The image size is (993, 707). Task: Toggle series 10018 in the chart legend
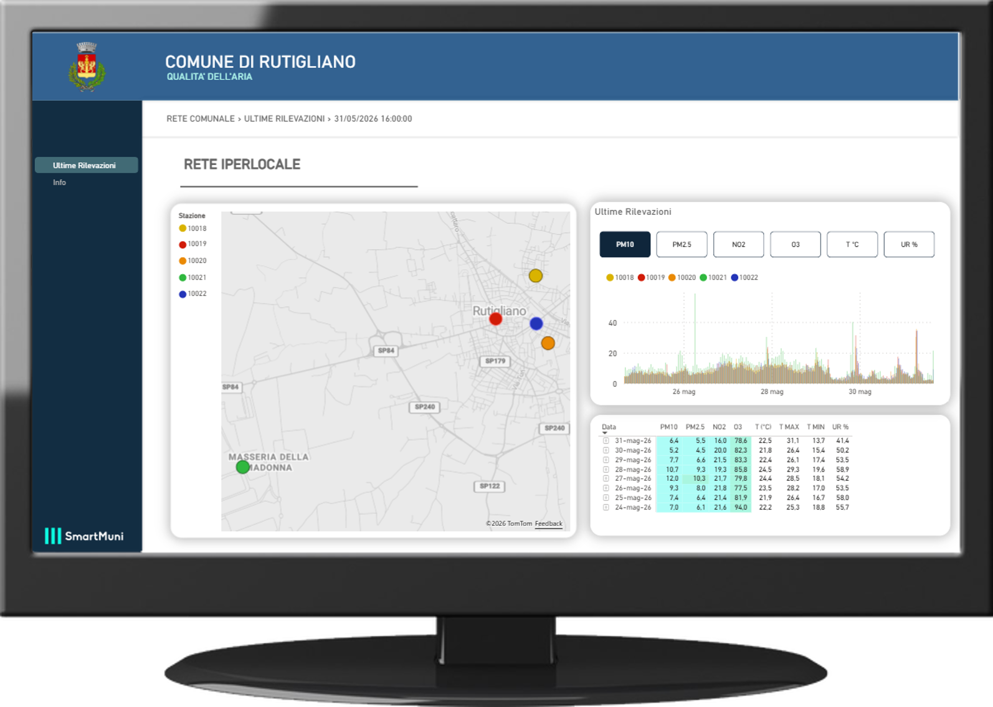coord(620,278)
